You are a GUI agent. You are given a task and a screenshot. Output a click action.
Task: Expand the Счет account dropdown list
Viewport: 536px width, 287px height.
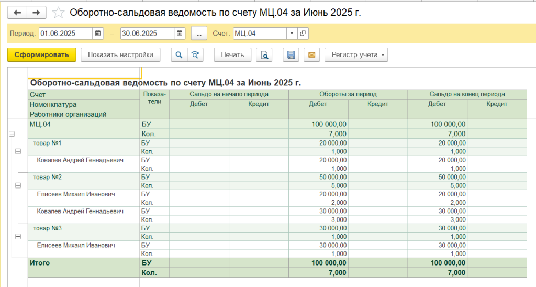292,34
